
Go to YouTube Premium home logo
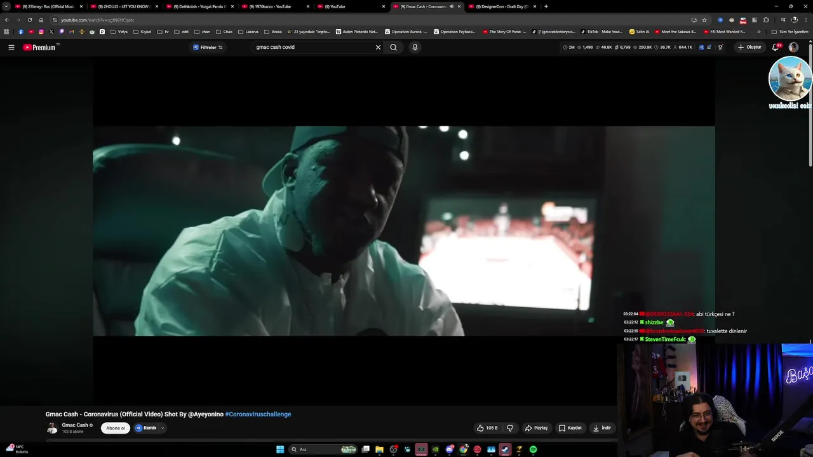(40, 47)
